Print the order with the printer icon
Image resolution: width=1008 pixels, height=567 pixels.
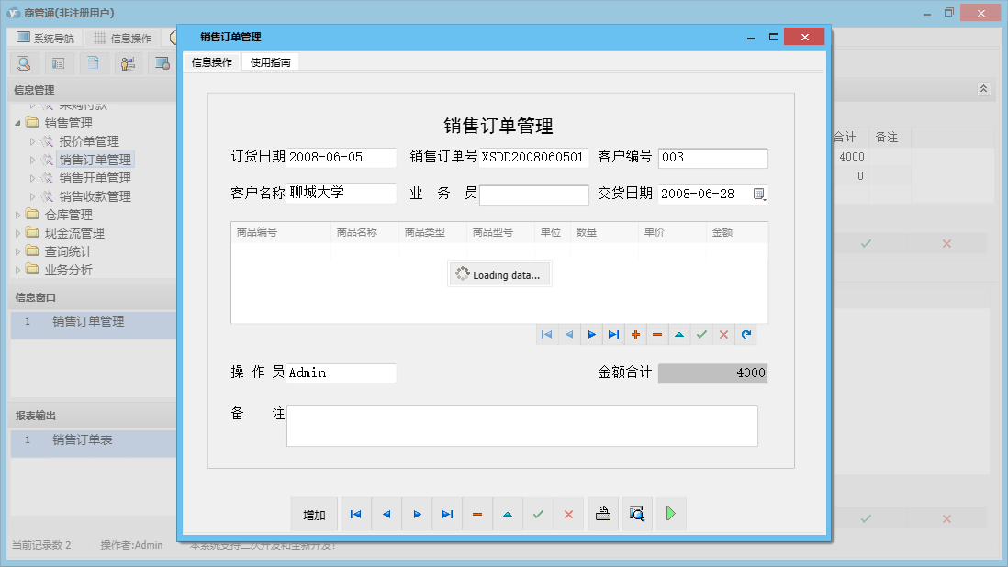click(x=603, y=514)
